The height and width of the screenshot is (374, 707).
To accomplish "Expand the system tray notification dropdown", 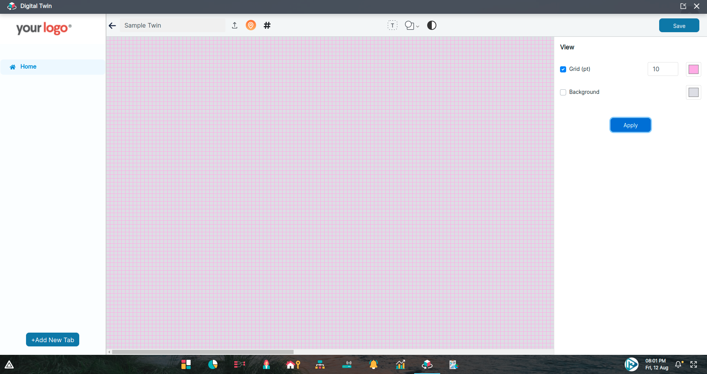I will [x=679, y=364].
